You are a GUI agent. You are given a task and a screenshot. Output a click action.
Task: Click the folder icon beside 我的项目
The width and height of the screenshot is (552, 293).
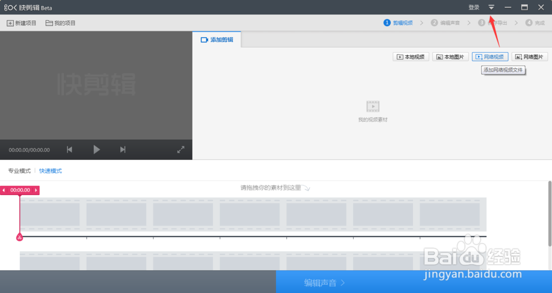(49, 23)
